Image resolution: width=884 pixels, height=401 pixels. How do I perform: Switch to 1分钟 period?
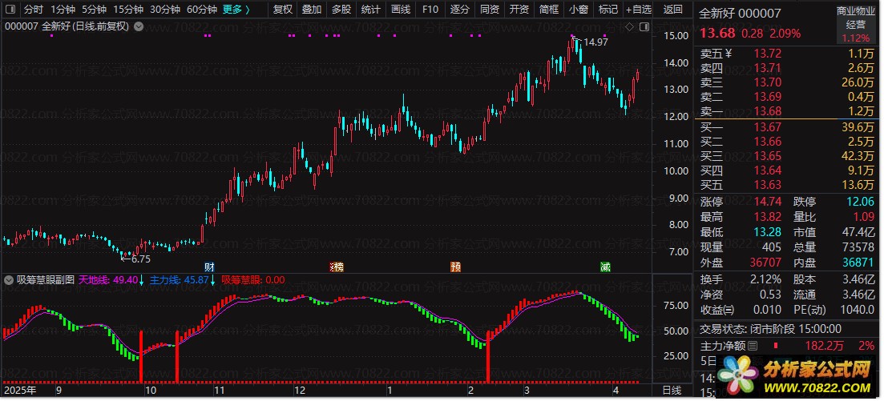pyautogui.click(x=63, y=9)
